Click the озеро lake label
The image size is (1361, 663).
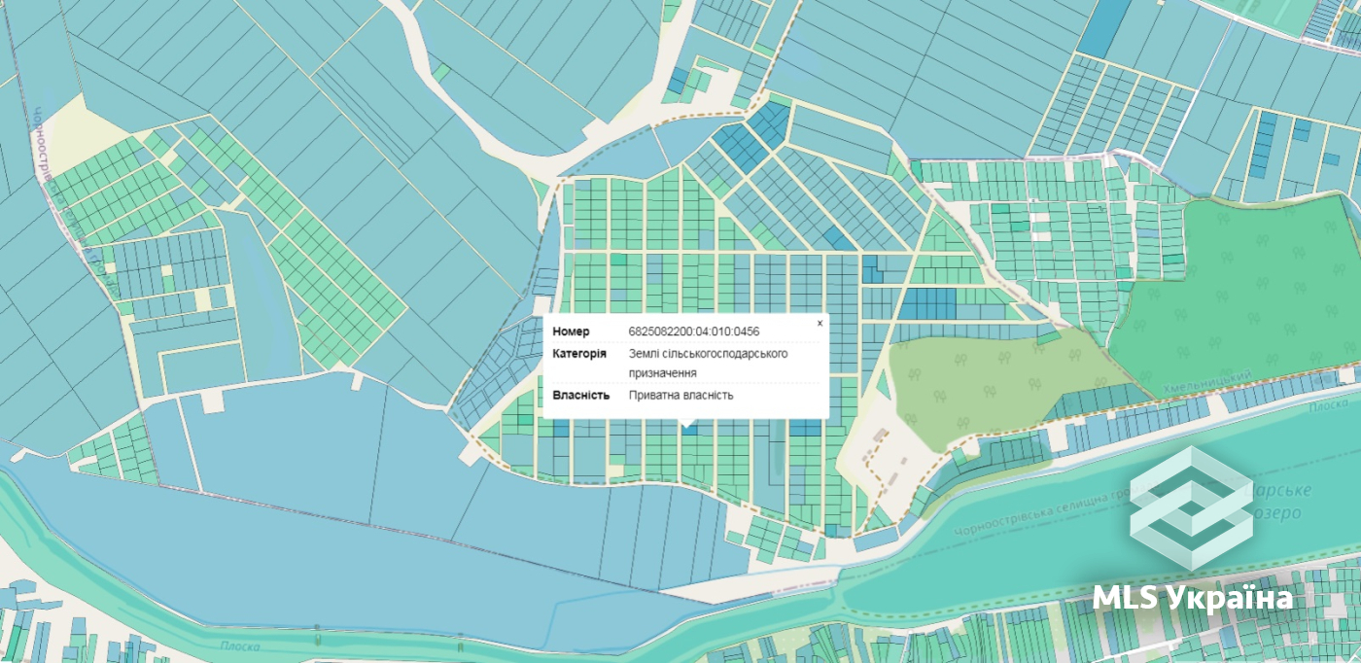pos(1281,512)
